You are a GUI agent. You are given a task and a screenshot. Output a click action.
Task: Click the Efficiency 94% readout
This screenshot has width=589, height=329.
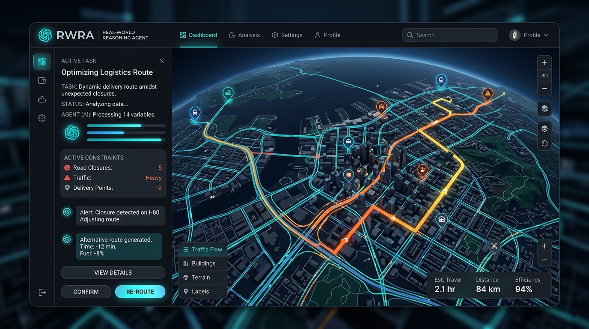click(x=527, y=285)
